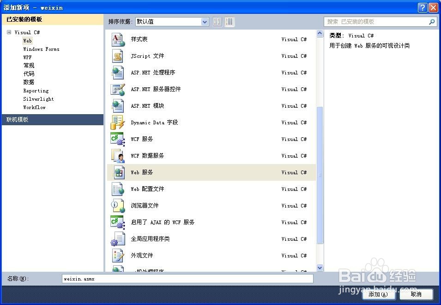Select 外观文件 template name
Image resolution: width=441 pixels, height=305 pixels.
pos(142,255)
